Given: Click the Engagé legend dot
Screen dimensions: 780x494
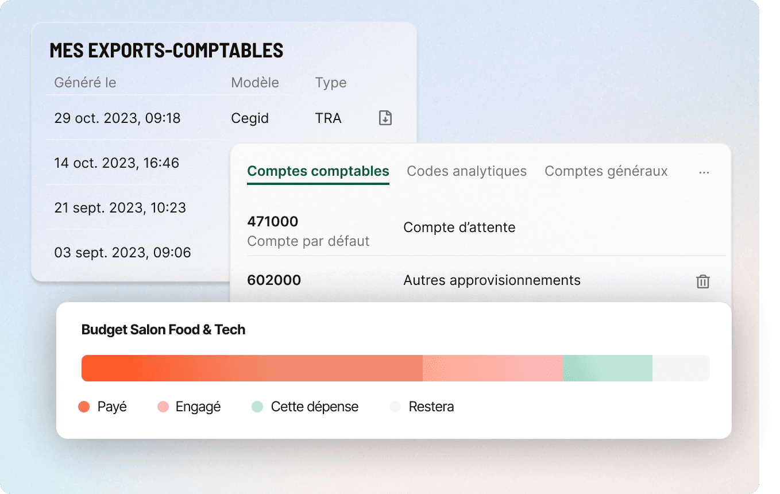Looking at the screenshot, I should click(x=164, y=406).
